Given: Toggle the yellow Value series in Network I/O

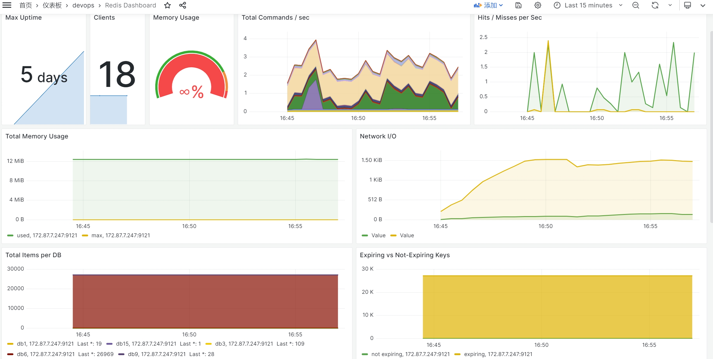Looking at the screenshot, I should pos(407,235).
